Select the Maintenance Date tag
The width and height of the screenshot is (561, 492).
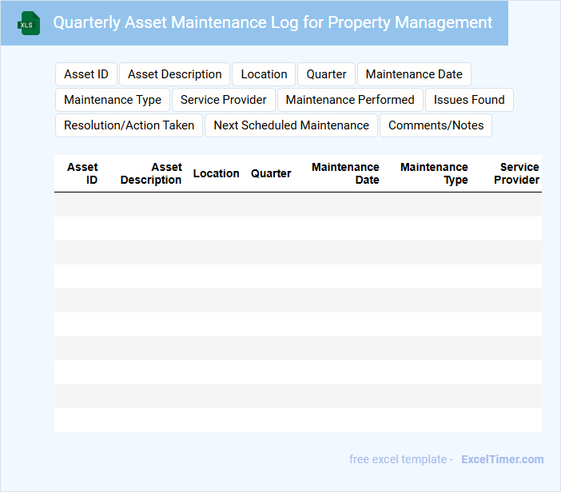pyautogui.click(x=414, y=74)
